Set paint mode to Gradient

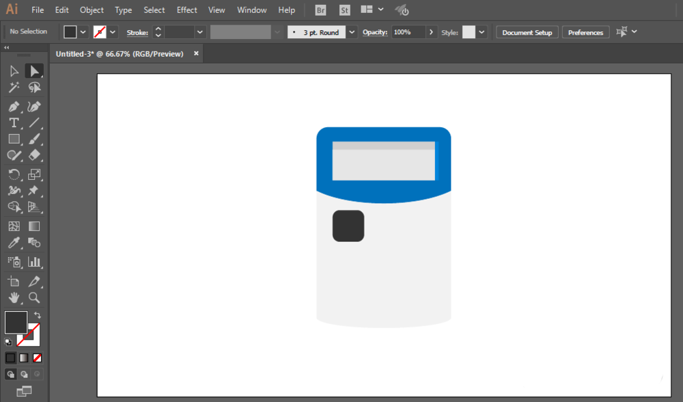click(x=24, y=358)
